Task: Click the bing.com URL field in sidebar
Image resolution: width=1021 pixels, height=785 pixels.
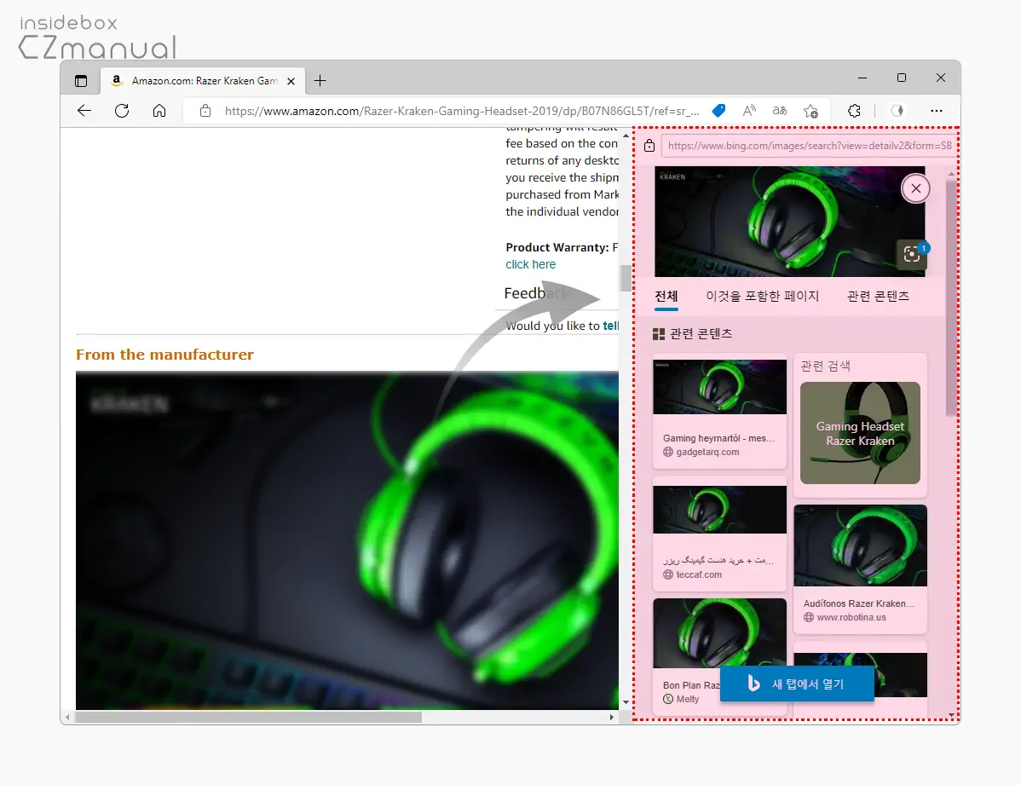Action: coord(810,145)
